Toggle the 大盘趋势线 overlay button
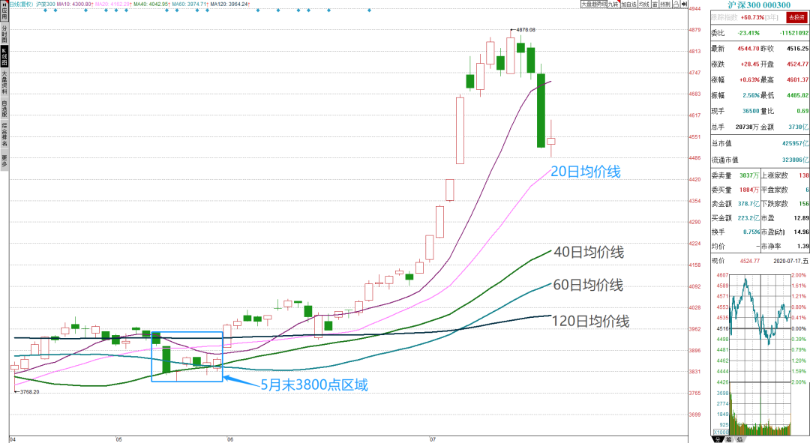This screenshot has height=443, width=810. [593, 4]
